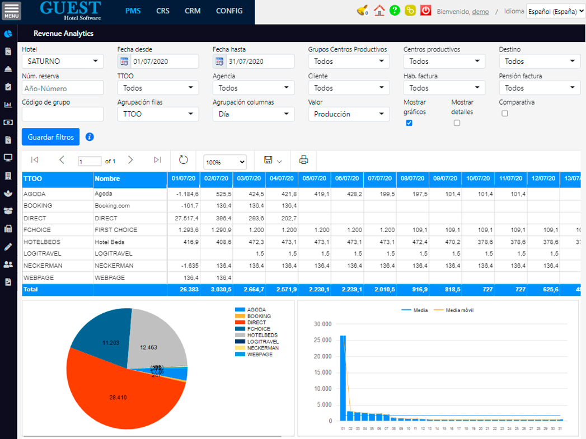Viewport: 586px width, 439px height.
Task: Enable the Mostrar detalles checkbox
Action: pos(457,123)
